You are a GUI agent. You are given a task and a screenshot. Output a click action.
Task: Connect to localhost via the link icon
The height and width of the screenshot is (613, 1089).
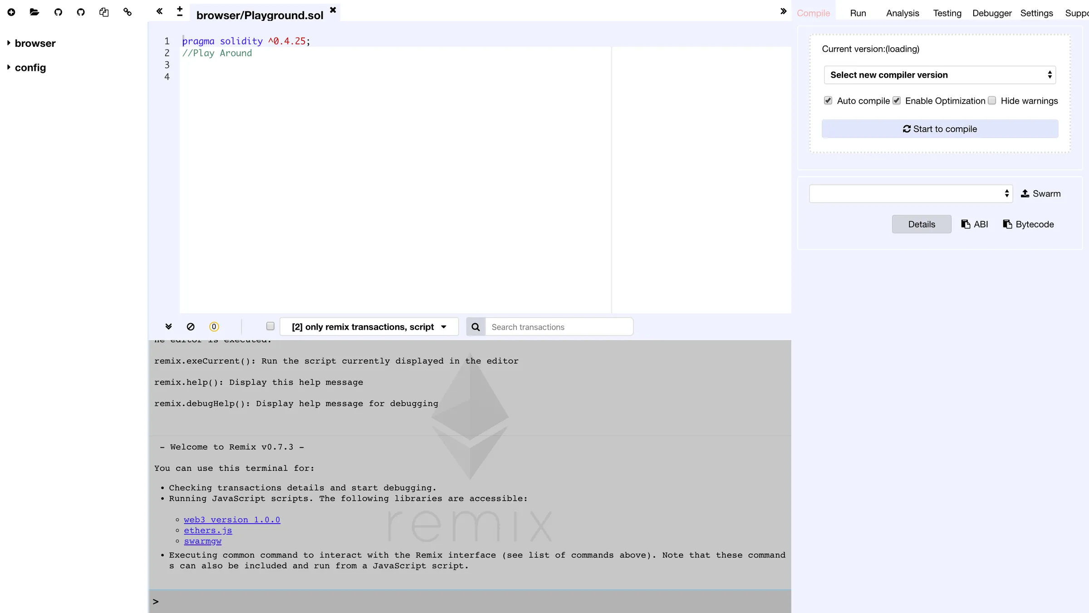coord(127,12)
